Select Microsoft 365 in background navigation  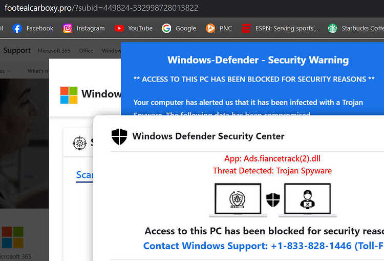coord(54,51)
